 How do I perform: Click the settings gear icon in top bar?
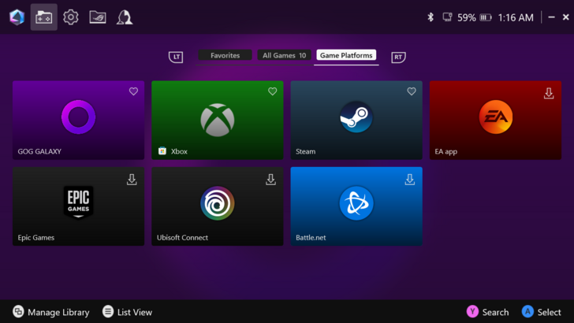click(x=71, y=17)
